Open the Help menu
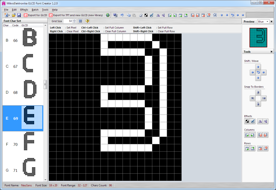The width and height of the screenshot is (276, 190). pyautogui.click(x=55, y=10)
